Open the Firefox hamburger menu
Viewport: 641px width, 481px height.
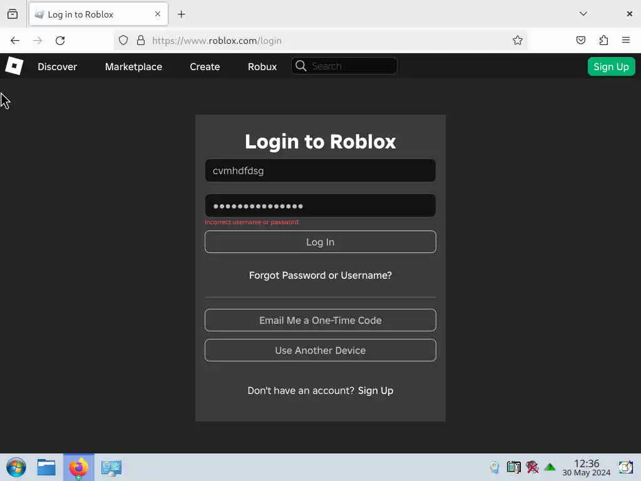(x=626, y=40)
